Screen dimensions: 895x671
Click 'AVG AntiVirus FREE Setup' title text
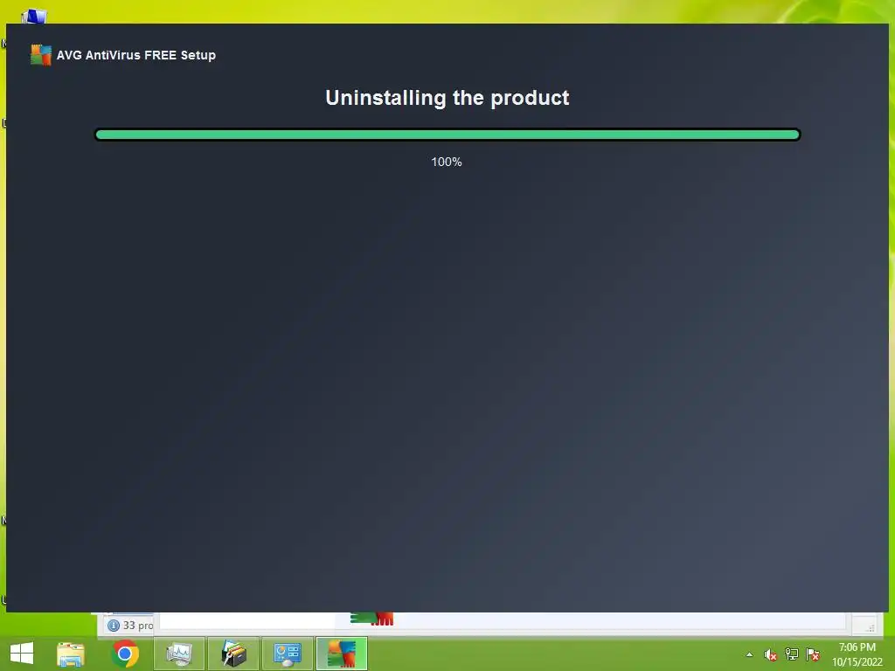pos(135,55)
